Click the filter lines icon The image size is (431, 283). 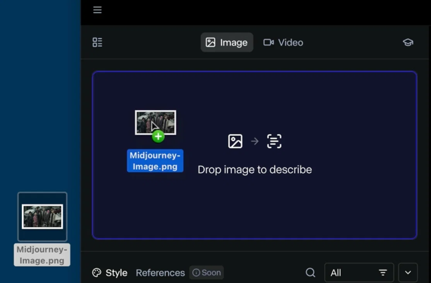click(x=383, y=273)
